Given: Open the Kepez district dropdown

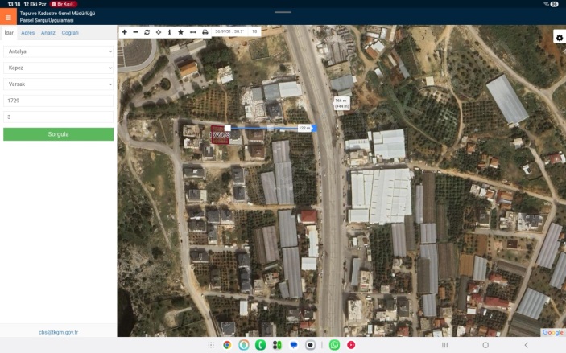Looking at the screenshot, I should (x=58, y=68).
